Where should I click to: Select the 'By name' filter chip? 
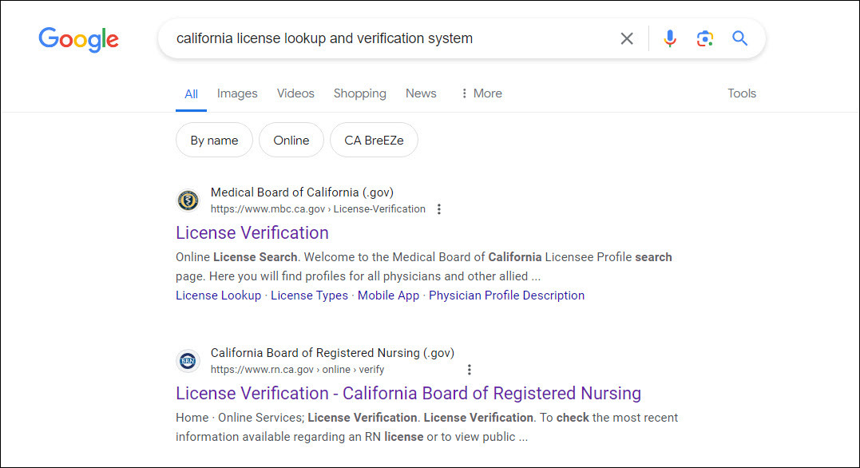214,140
